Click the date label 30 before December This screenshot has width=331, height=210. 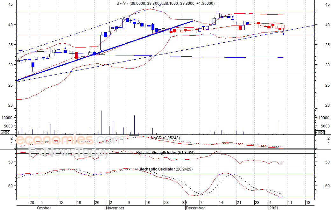pos(185,203)
